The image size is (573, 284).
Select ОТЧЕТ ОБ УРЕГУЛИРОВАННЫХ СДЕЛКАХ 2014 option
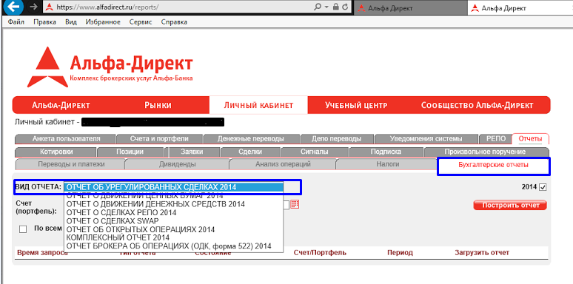(x=173, y=187)
